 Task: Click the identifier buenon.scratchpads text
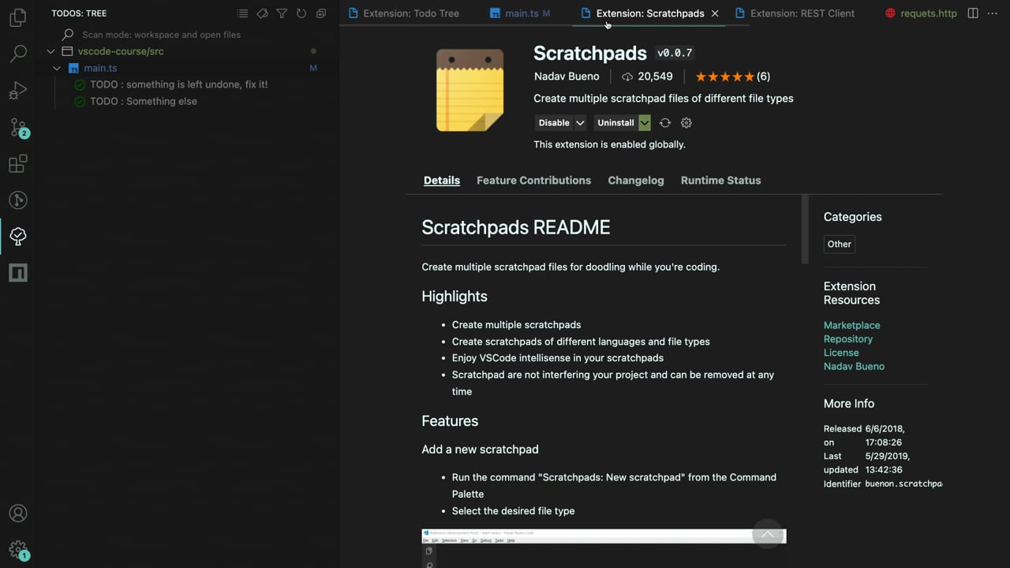coord(903,484)
